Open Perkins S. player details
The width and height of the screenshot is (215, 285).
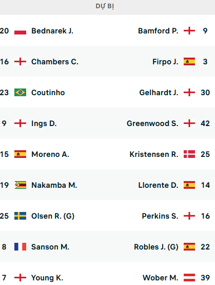pos(160,216)
